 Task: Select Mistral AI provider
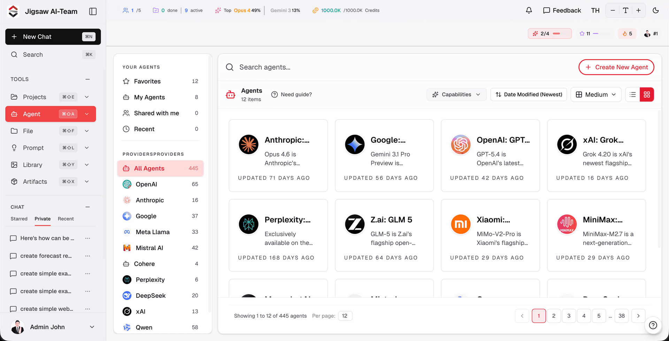tap(160, 248)
